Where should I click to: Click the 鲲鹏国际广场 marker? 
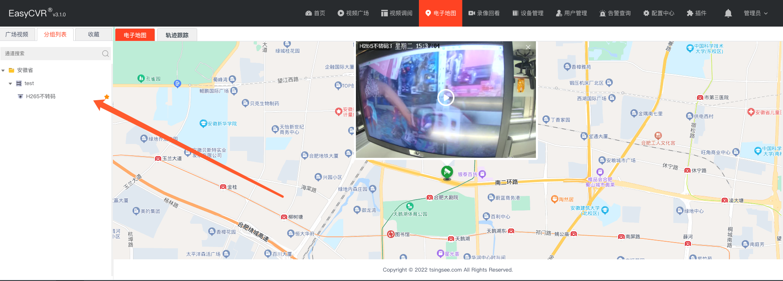(x=234, y=91)
